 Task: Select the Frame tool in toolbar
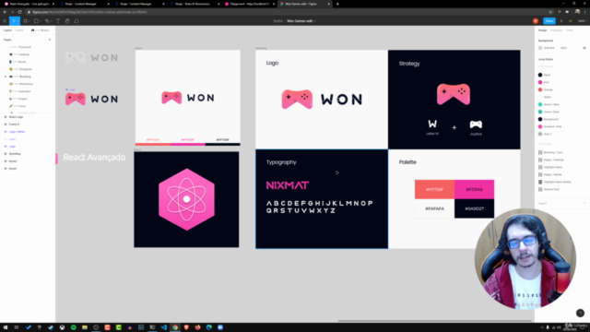25,21
